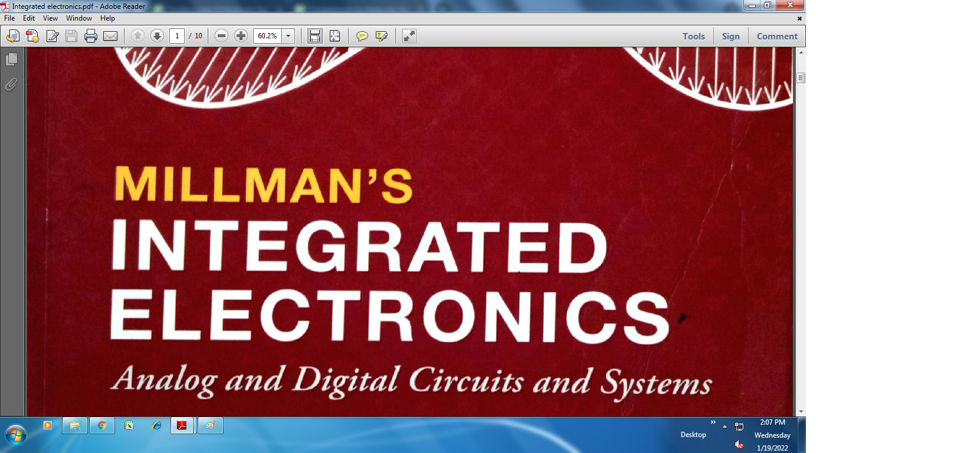This screenshot has height=453, width=964.
Task: Click vertical scrollbar down arrow
Action: [801, 412]
